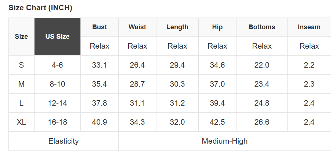Screen dimensions: 336x155
Task: Select the L size row label
Action: pos(21,103)
